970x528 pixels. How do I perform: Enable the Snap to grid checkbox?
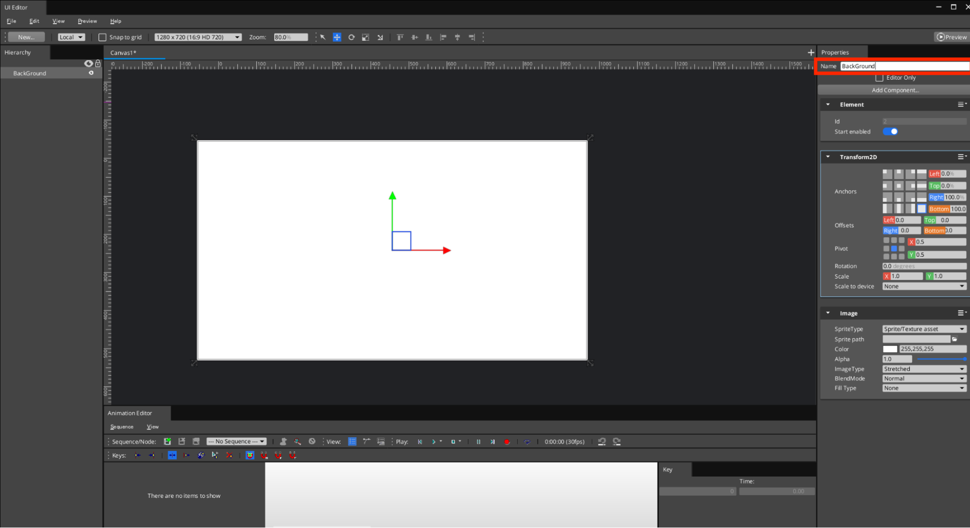click(x=102, y=37)
